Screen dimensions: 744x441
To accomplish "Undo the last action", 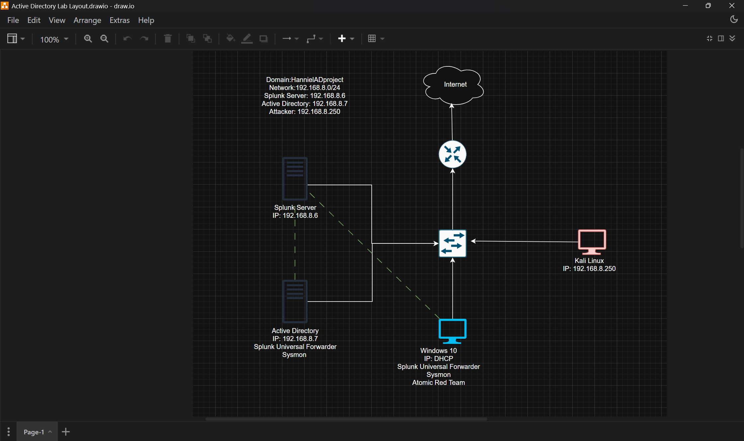I will click(x=128, y=39).
